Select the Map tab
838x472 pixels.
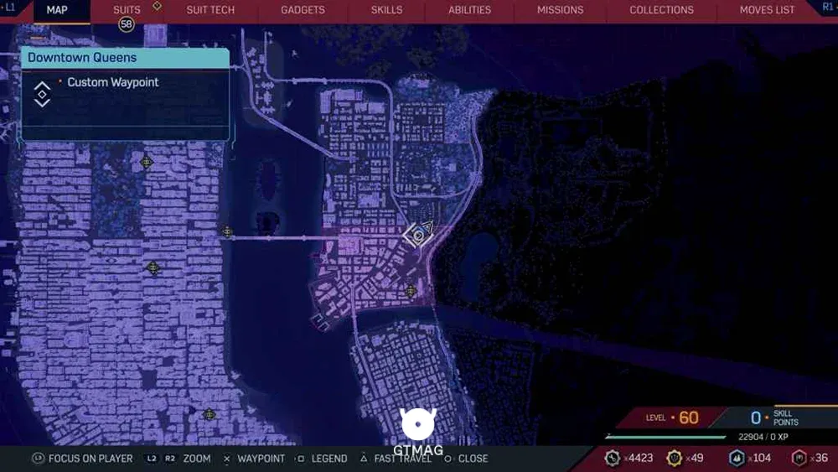point(57,10)
